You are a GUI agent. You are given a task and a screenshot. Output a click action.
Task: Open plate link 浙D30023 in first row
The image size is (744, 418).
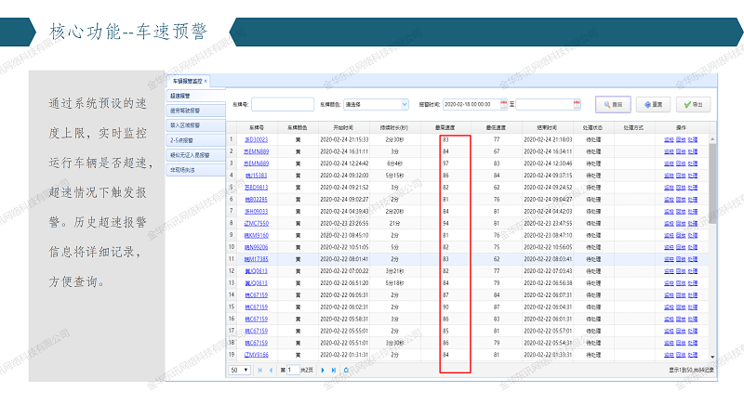click(x=255, y=138)
